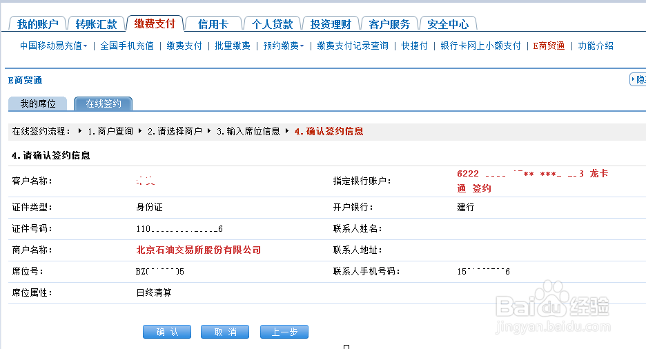Click step 4. 确认签约信息 in the flow
The height and width of the screenshot is (349, 646).
click(x=329, y=131)
